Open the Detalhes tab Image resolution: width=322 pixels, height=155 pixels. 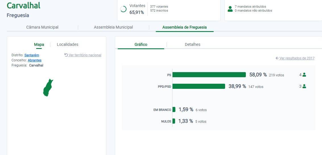pyautogui.click(x=192, y=44)
